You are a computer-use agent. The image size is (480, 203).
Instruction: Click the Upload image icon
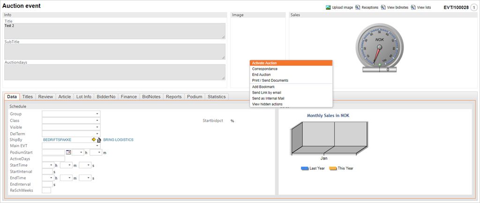[x=329, y=7]
